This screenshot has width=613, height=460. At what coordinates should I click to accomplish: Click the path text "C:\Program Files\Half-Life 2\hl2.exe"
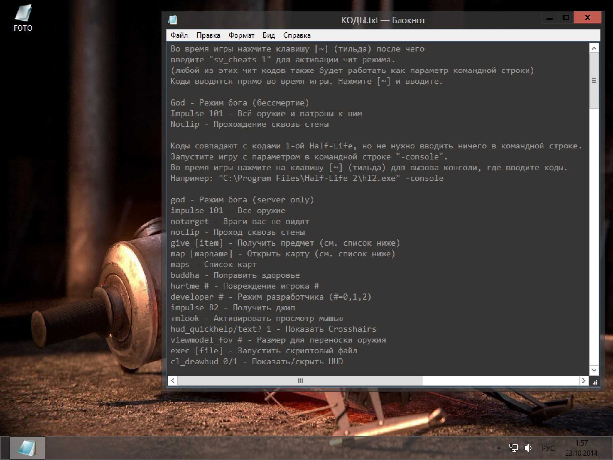pyautogui.click(x=310, y=178)
